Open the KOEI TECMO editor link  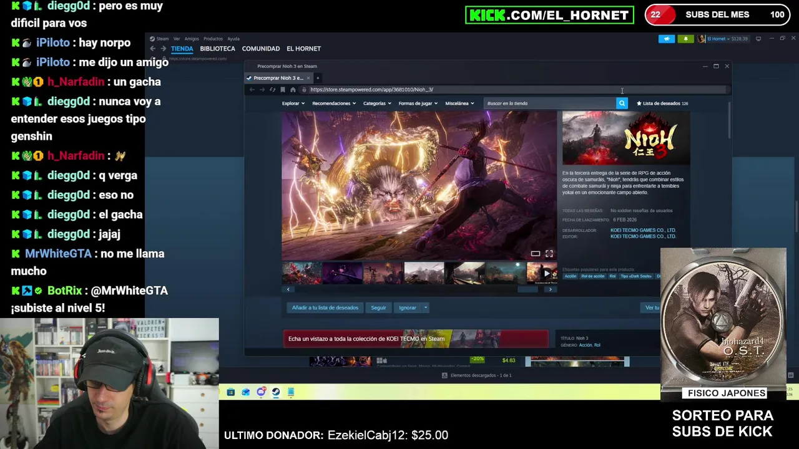coord(643,236)
